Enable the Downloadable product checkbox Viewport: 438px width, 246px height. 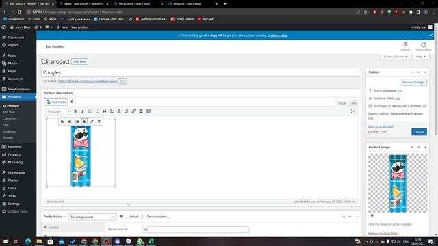pyautogui.click(x=168, y=217)
